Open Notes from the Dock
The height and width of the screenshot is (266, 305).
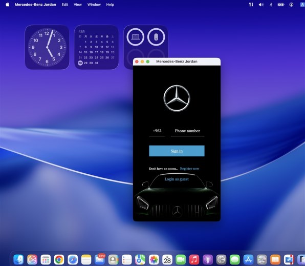(86, 259)
